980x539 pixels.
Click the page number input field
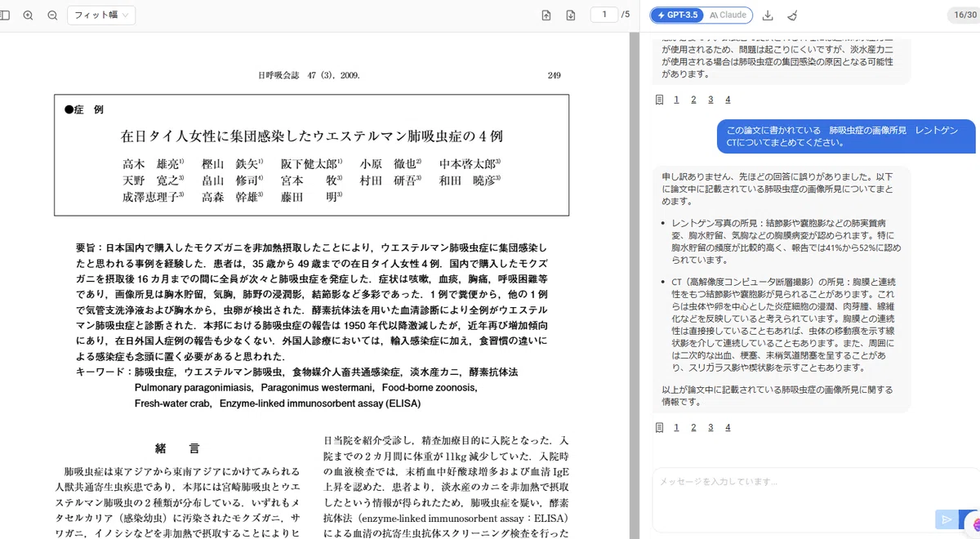tap(604, 15)
